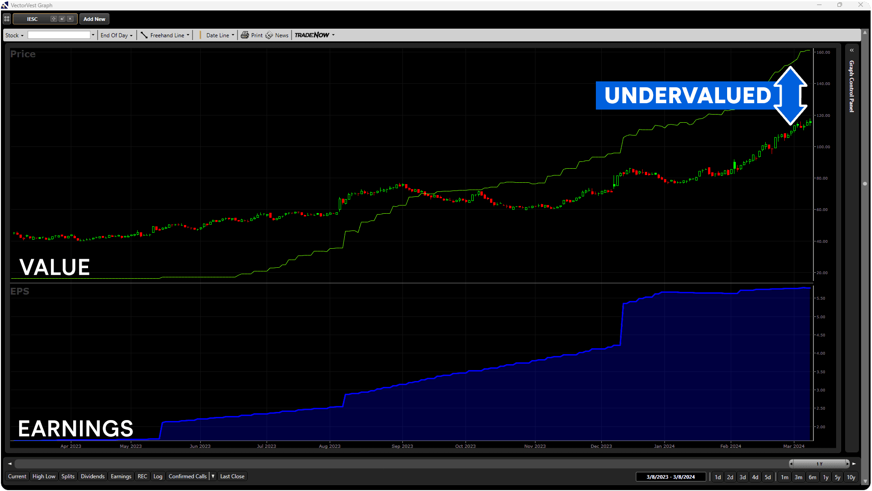The height and width of the screenshot is (491, 872).
Task: Open the Stock type dropdown
Action: (15, 35)
